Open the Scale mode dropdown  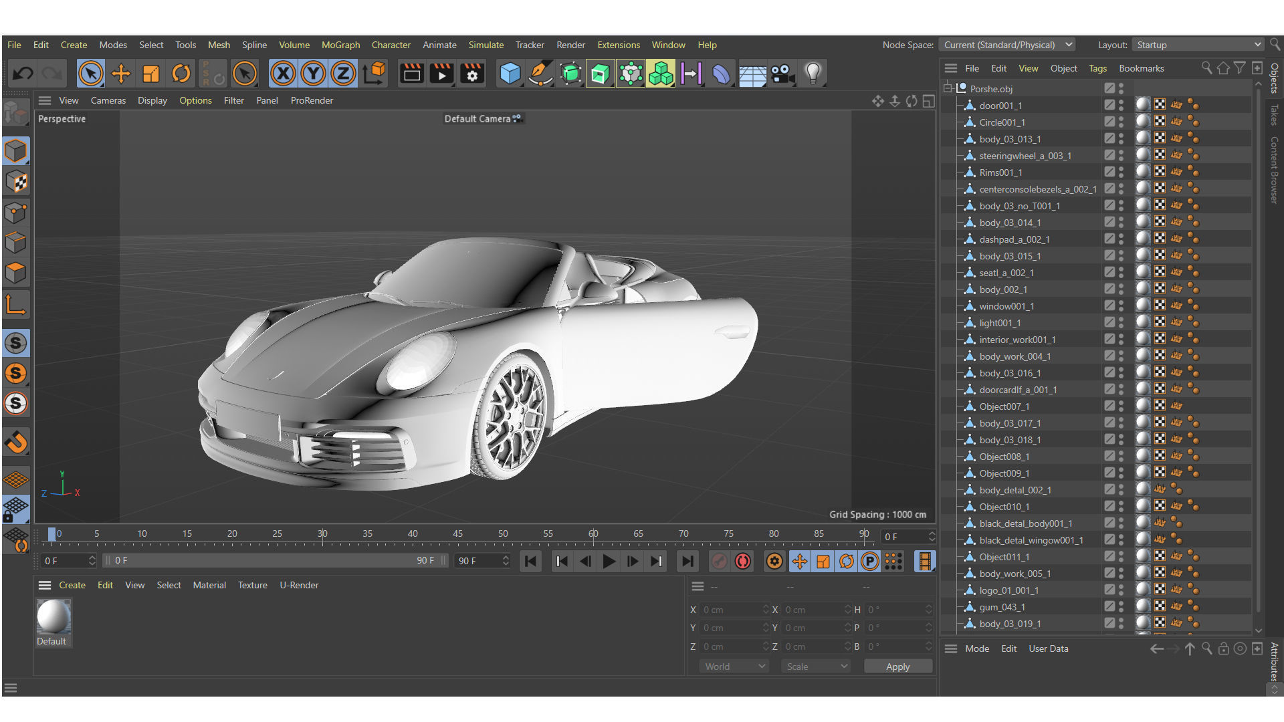point(816,667)
